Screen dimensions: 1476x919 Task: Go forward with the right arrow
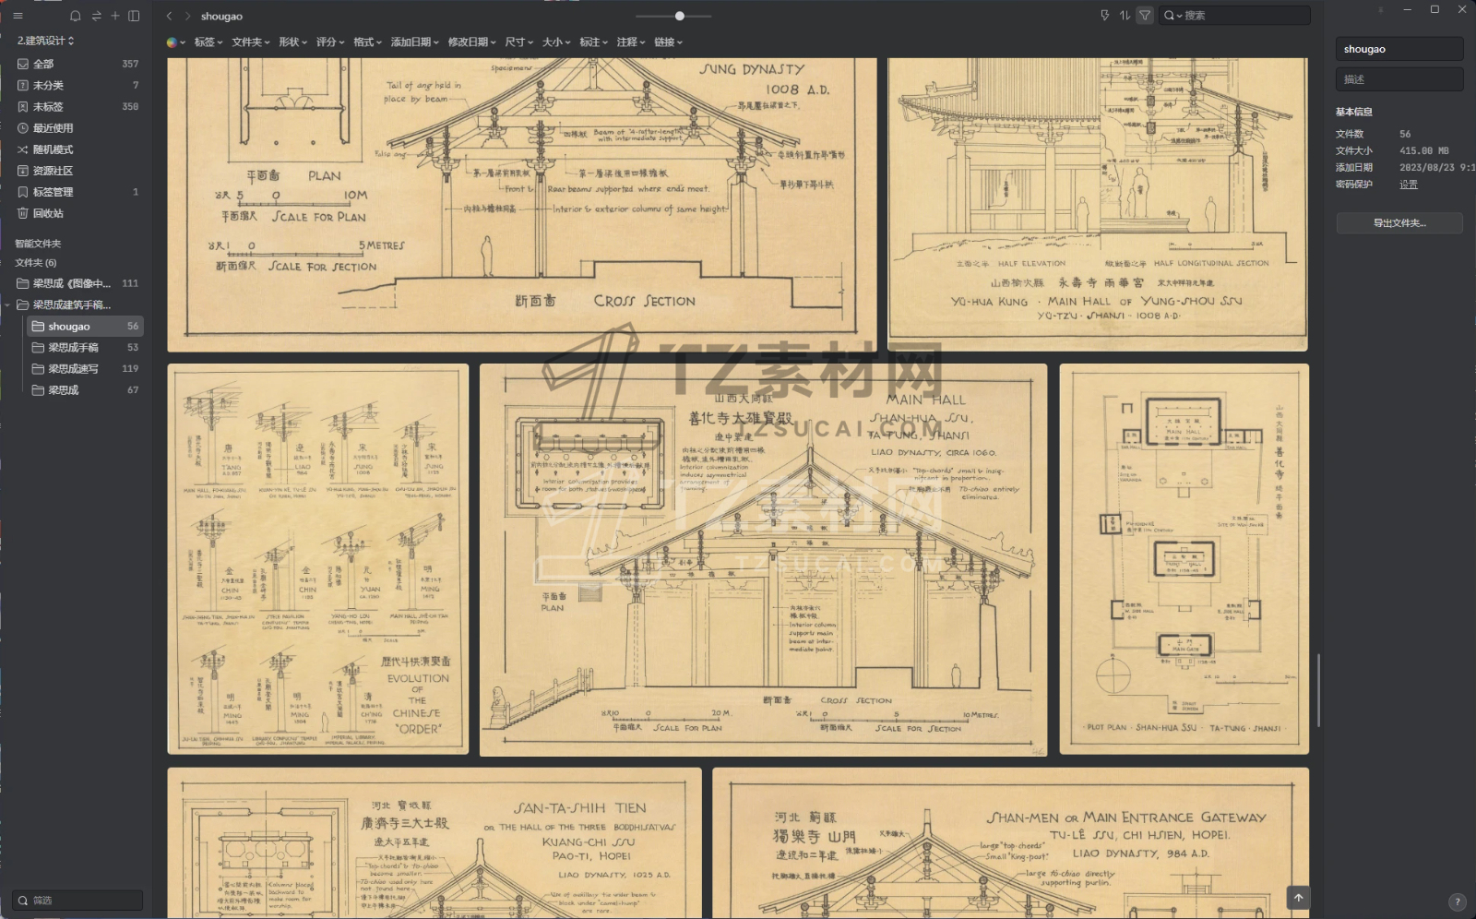(x=187, y=16)
